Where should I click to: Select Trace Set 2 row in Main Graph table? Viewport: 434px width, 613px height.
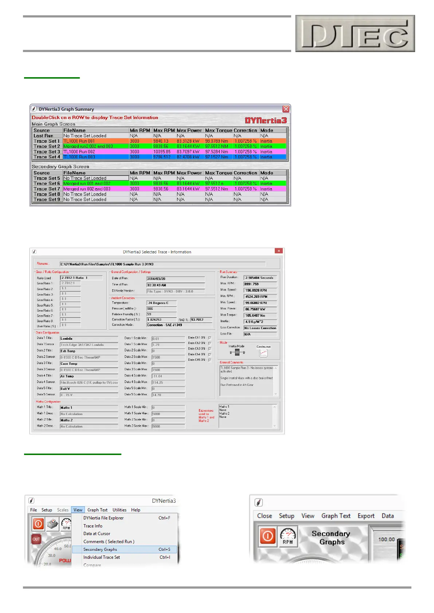[x=160, y=146]
